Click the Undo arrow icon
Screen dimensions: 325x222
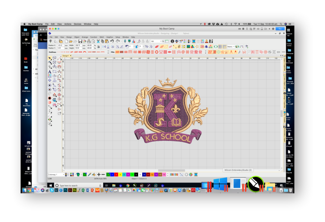[112, 41]
